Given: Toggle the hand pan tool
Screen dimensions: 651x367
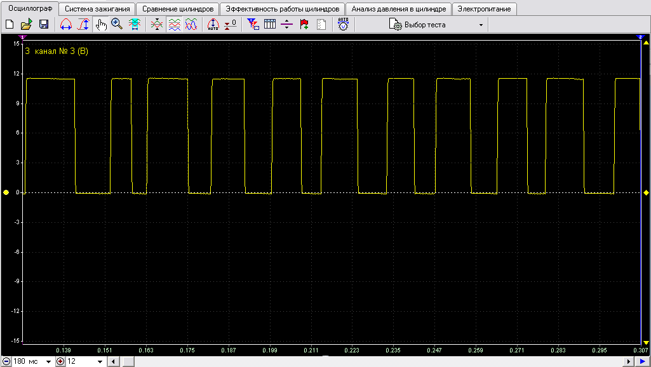Looking at the screenshot, I should (100, 25).
